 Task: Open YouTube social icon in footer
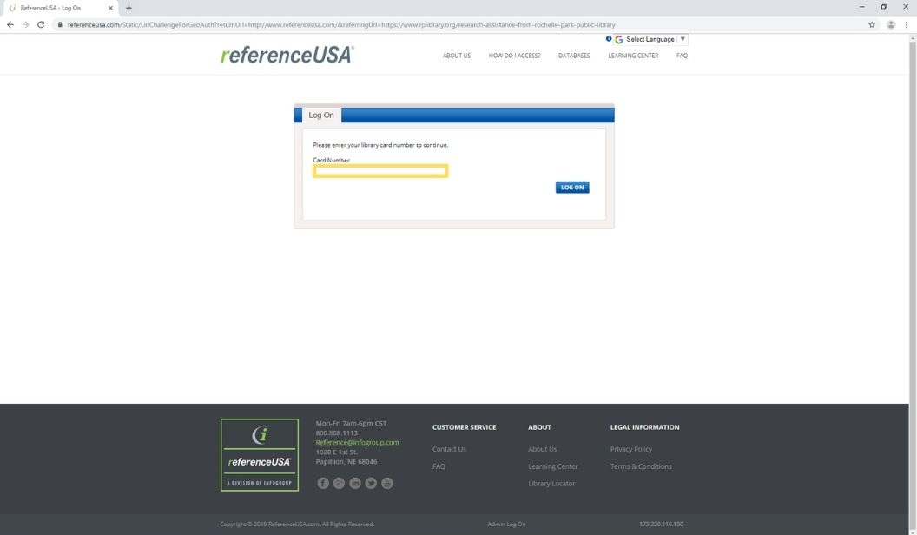387,483
